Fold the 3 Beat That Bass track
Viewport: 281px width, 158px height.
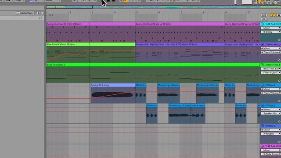click(262, 65)
